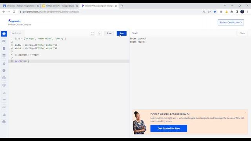Switch to Python Week #3 Google Slides tab

coord(60,6)
